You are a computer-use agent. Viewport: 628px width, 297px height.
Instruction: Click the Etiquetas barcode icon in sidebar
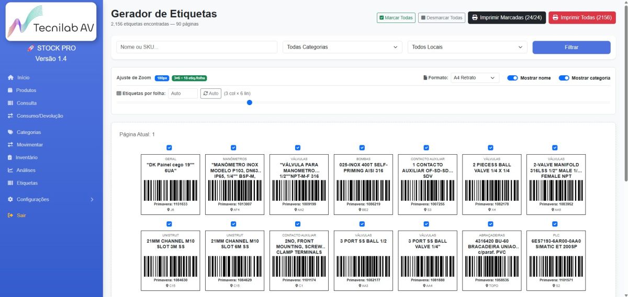(10, 183)
